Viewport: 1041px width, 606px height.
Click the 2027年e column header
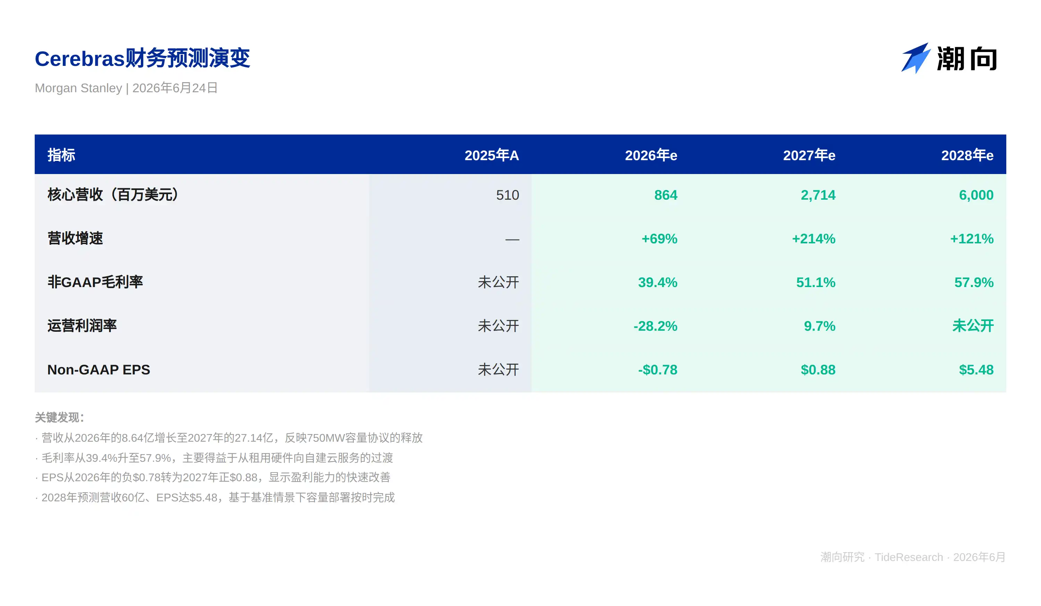click(809, 155)
